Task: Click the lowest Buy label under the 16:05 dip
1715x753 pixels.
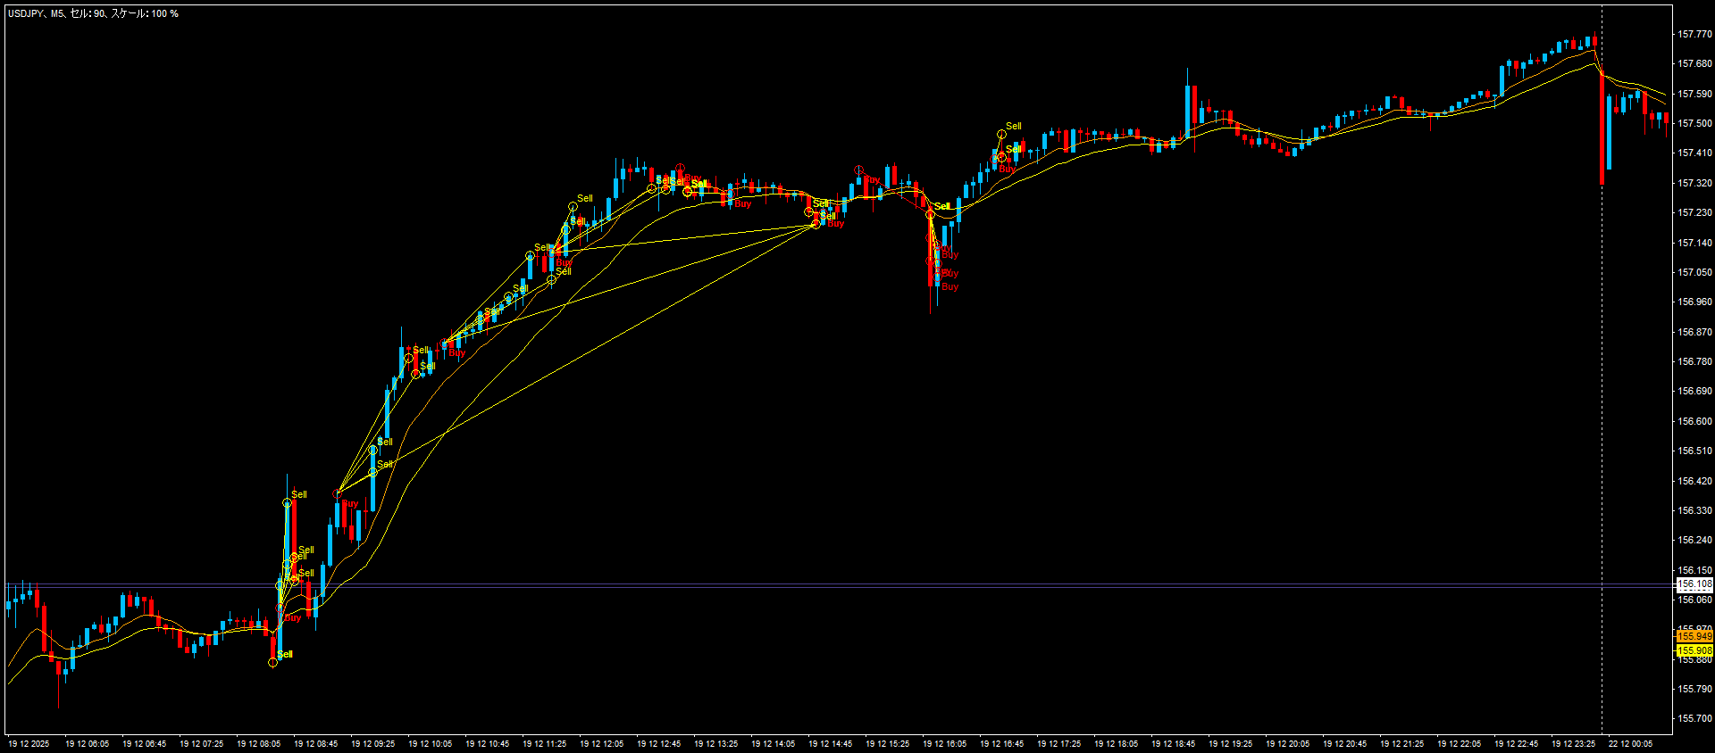Action: (x=950, y=287)
